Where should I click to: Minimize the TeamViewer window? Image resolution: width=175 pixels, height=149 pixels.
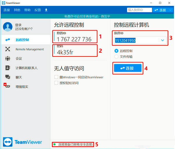[x=151, y=3]
